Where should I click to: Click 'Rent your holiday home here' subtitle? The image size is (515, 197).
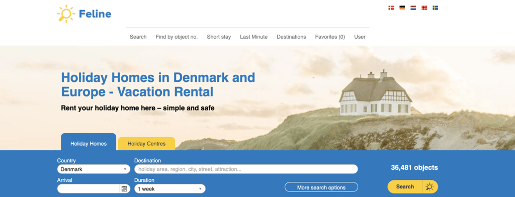pyautogui.click(x=138, y=108)
